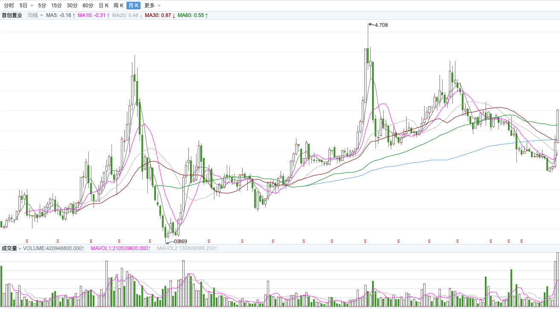The height and width of the screenshot is (309, 560).
Task: Click the MAVOL2:130809588.200 readout
Action: [x=187, y=248]
